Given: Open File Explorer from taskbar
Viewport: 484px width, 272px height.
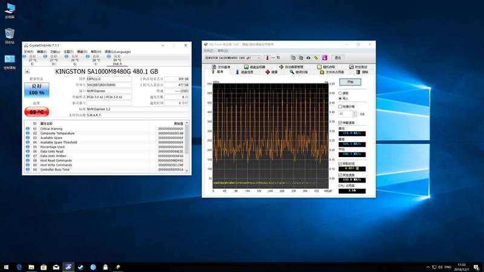Looking at the screenshot, I should pyautogui.click(x=31, y=267).
